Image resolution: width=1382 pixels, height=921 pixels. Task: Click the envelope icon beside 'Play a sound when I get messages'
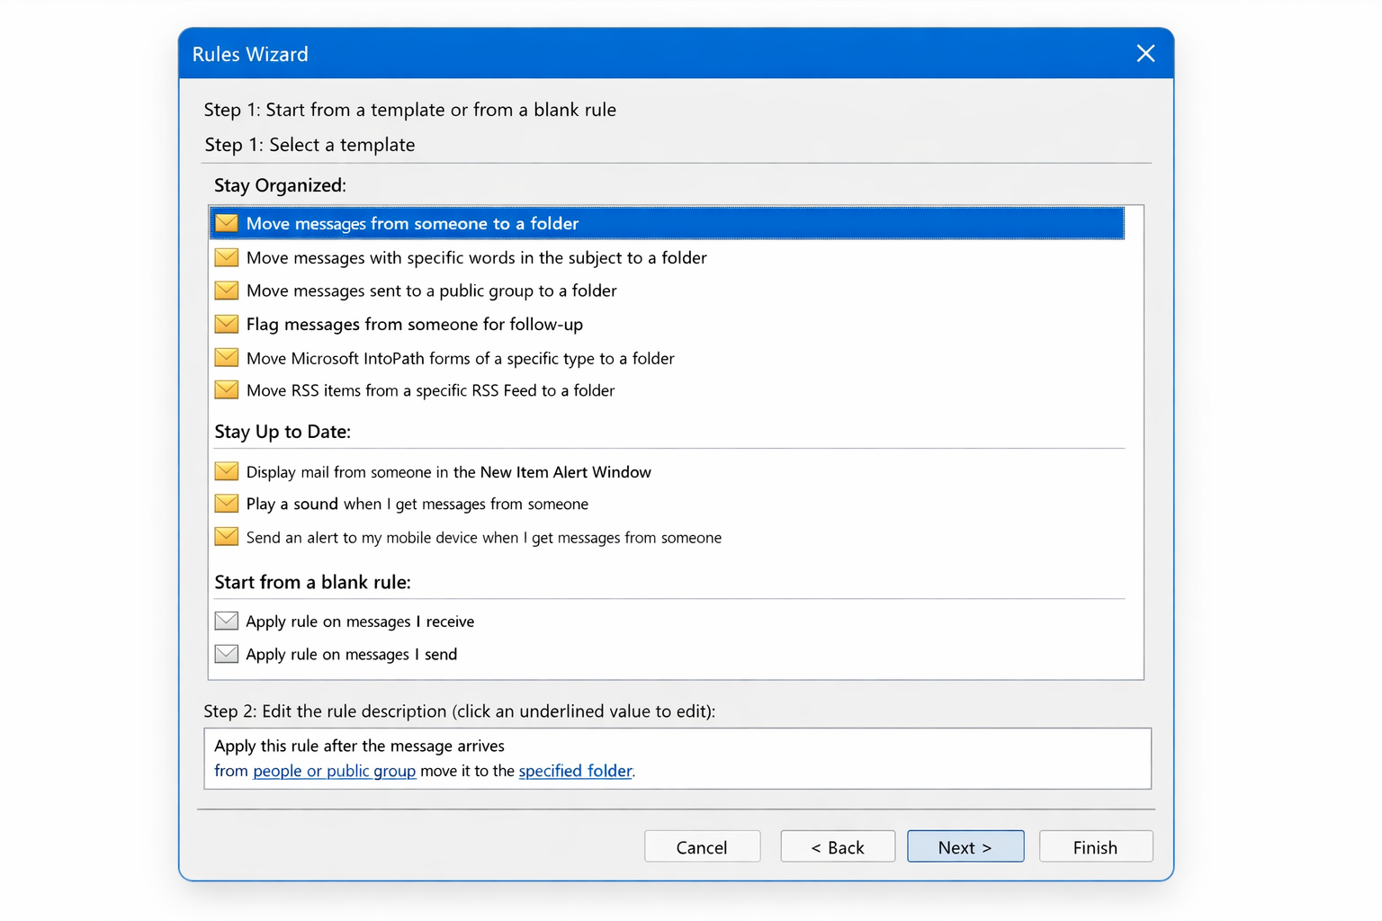pos(226,503)
